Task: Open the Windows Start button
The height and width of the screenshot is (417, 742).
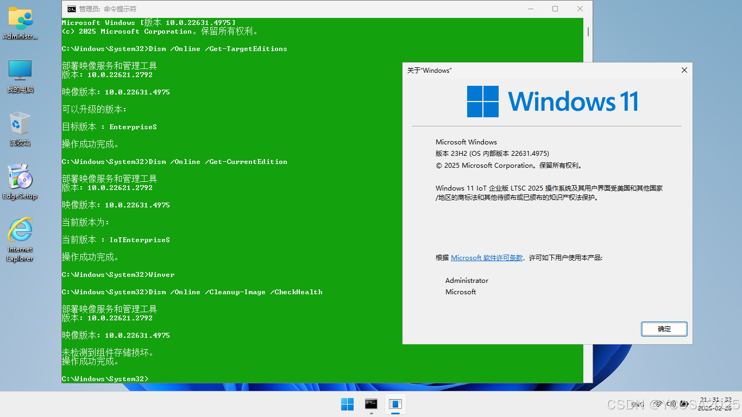Action: pyautogui.click(x=347, y=404)
